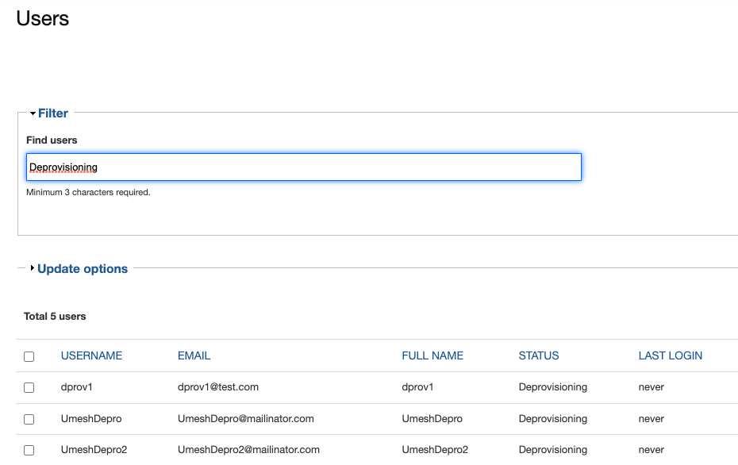Viewport: 738px width, 465px height.
Task: Sort the table by USERNAME
Action: coord(90,355)
